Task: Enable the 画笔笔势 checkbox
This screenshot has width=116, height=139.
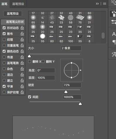Action: 4,63
